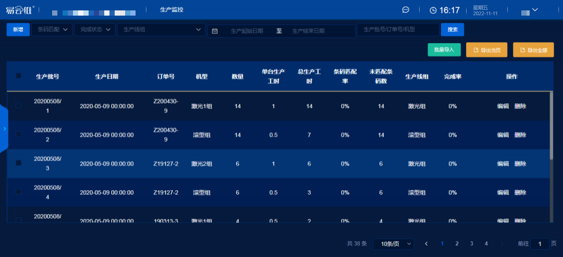Click the clock icon beside 16:17
Viewport: 563px width, 257px height.
[x=433, y=10]
